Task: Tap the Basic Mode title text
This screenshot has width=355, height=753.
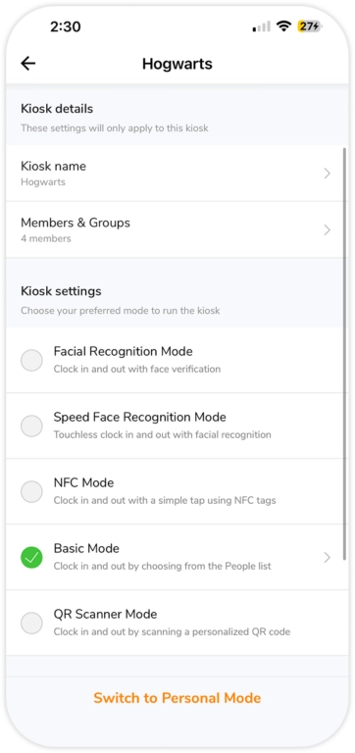Action: pyautogui.click(x=86, y=548)
